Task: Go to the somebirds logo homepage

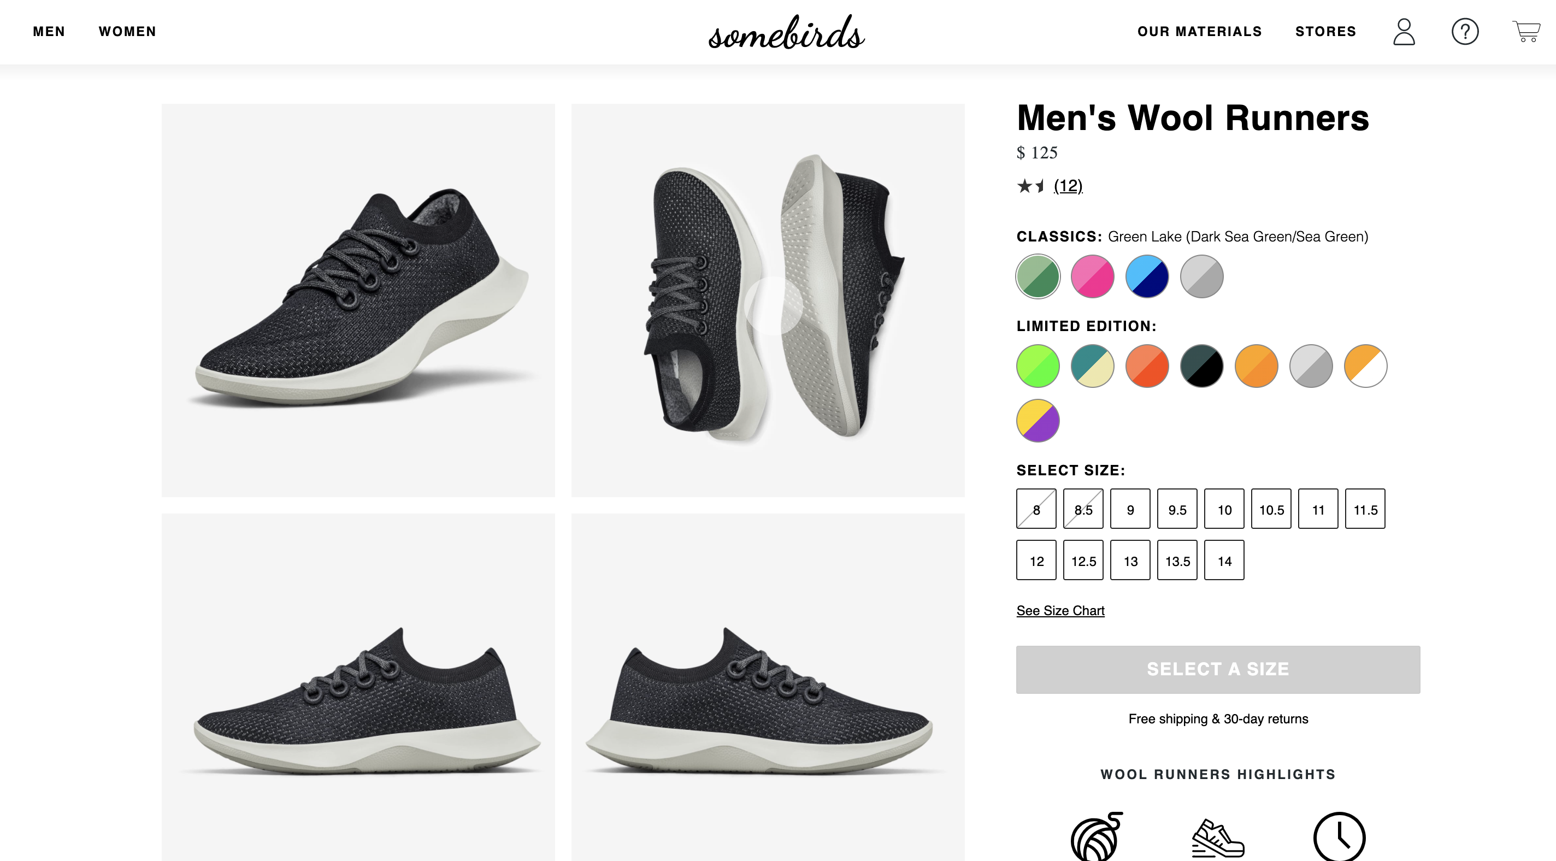Action: [786, 33]
